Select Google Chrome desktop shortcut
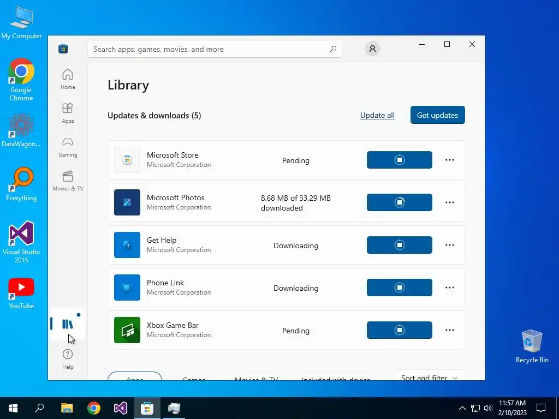The width and height of the screenshot is (559, 419). tap(21, 80)
